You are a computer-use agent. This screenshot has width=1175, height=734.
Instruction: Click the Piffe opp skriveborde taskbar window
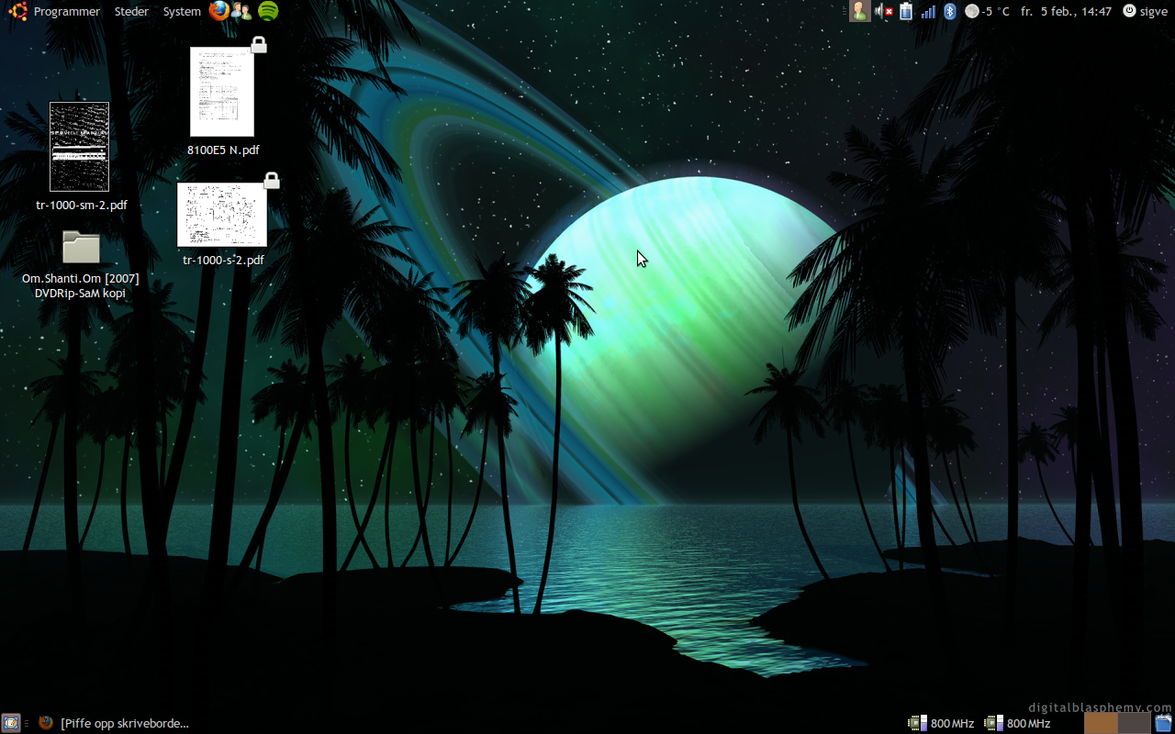pyautogui.click(x=113, y=723)
